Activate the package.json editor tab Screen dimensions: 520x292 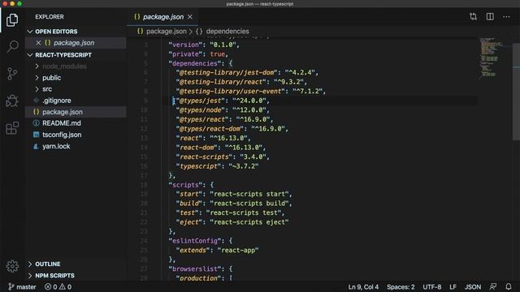pos(162,17)
